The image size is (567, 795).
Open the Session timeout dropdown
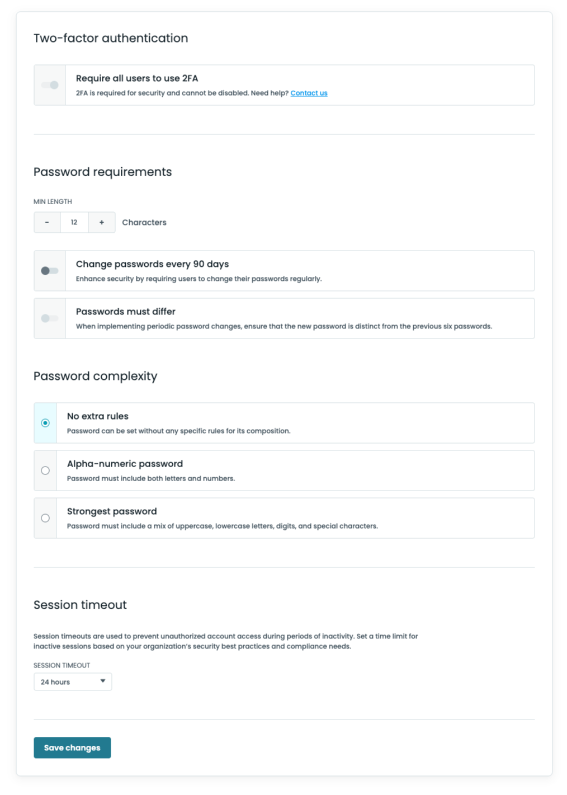[x=73, y=682]
